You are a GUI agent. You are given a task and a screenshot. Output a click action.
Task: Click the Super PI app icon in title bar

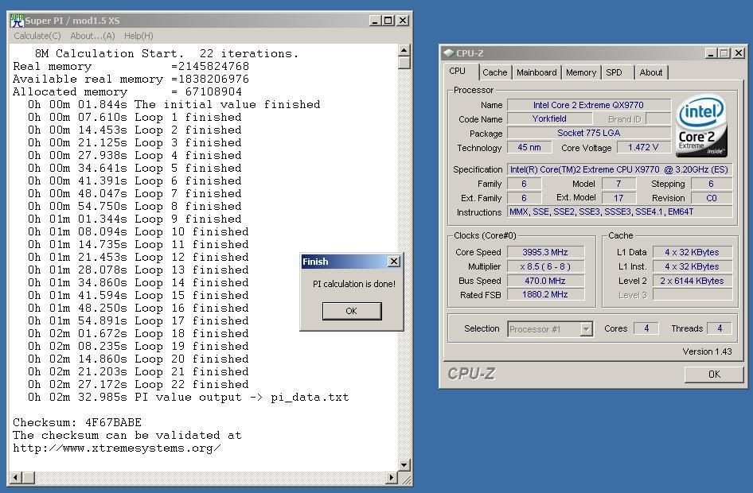pyautogui.click(x=18, y=21)
